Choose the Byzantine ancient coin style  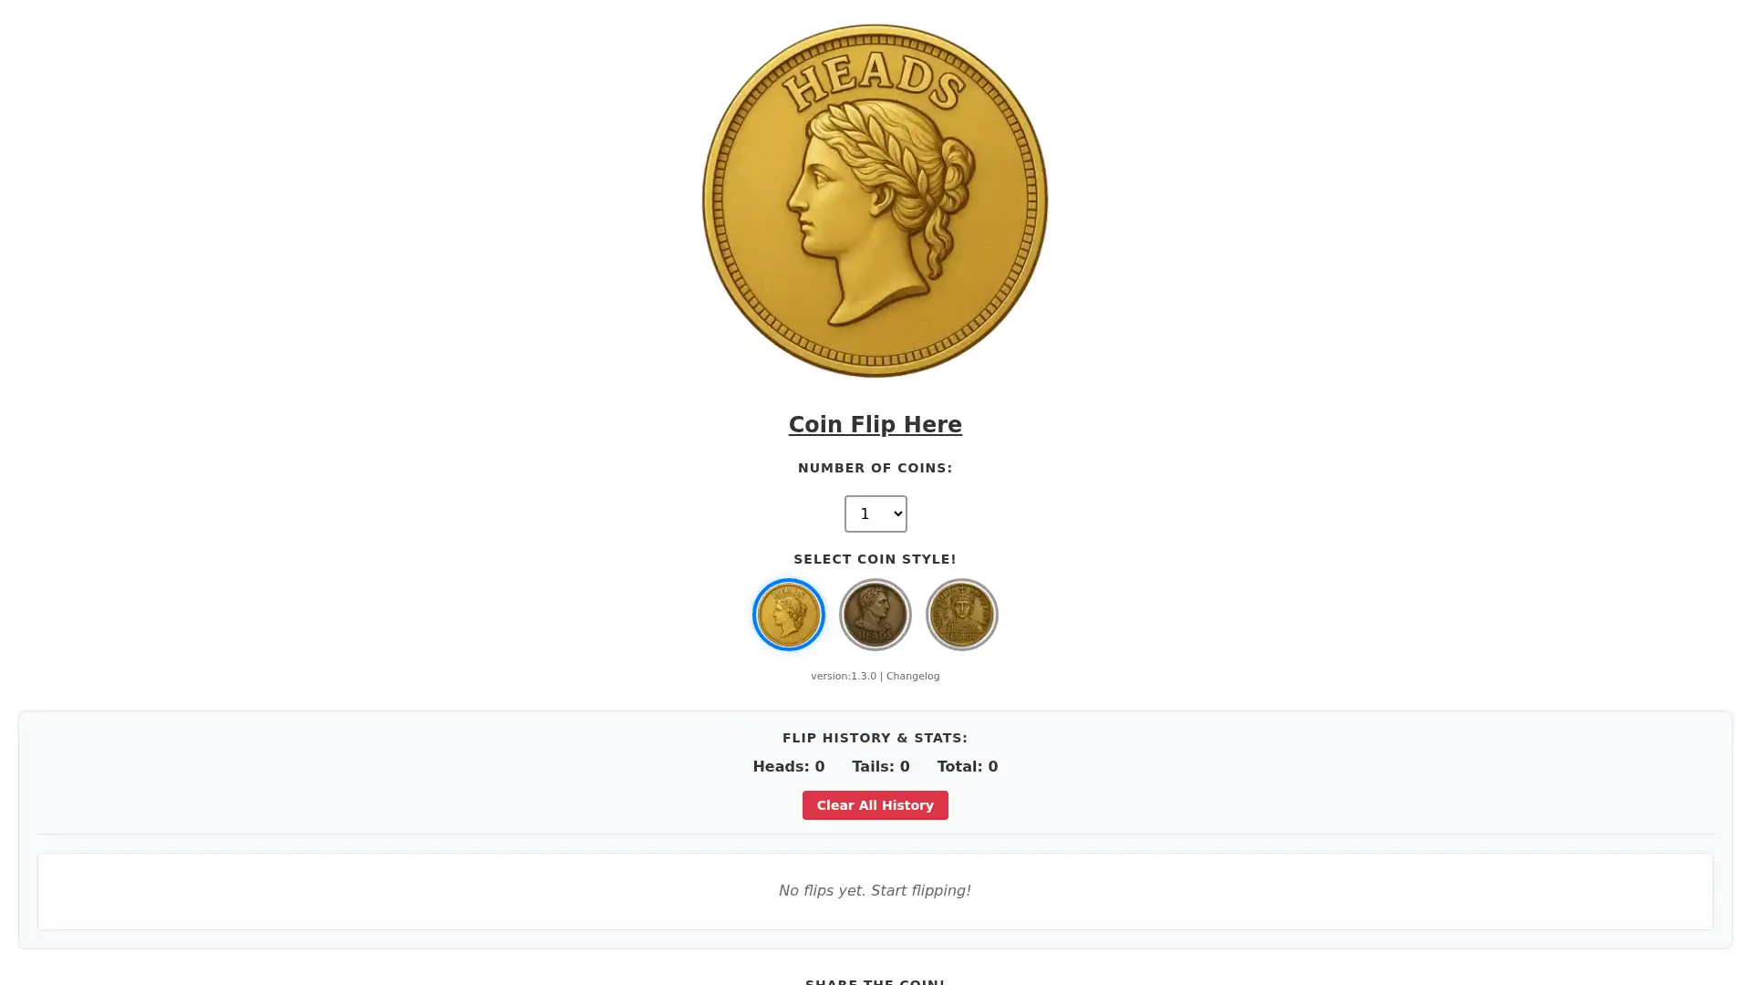pos(961,614)
